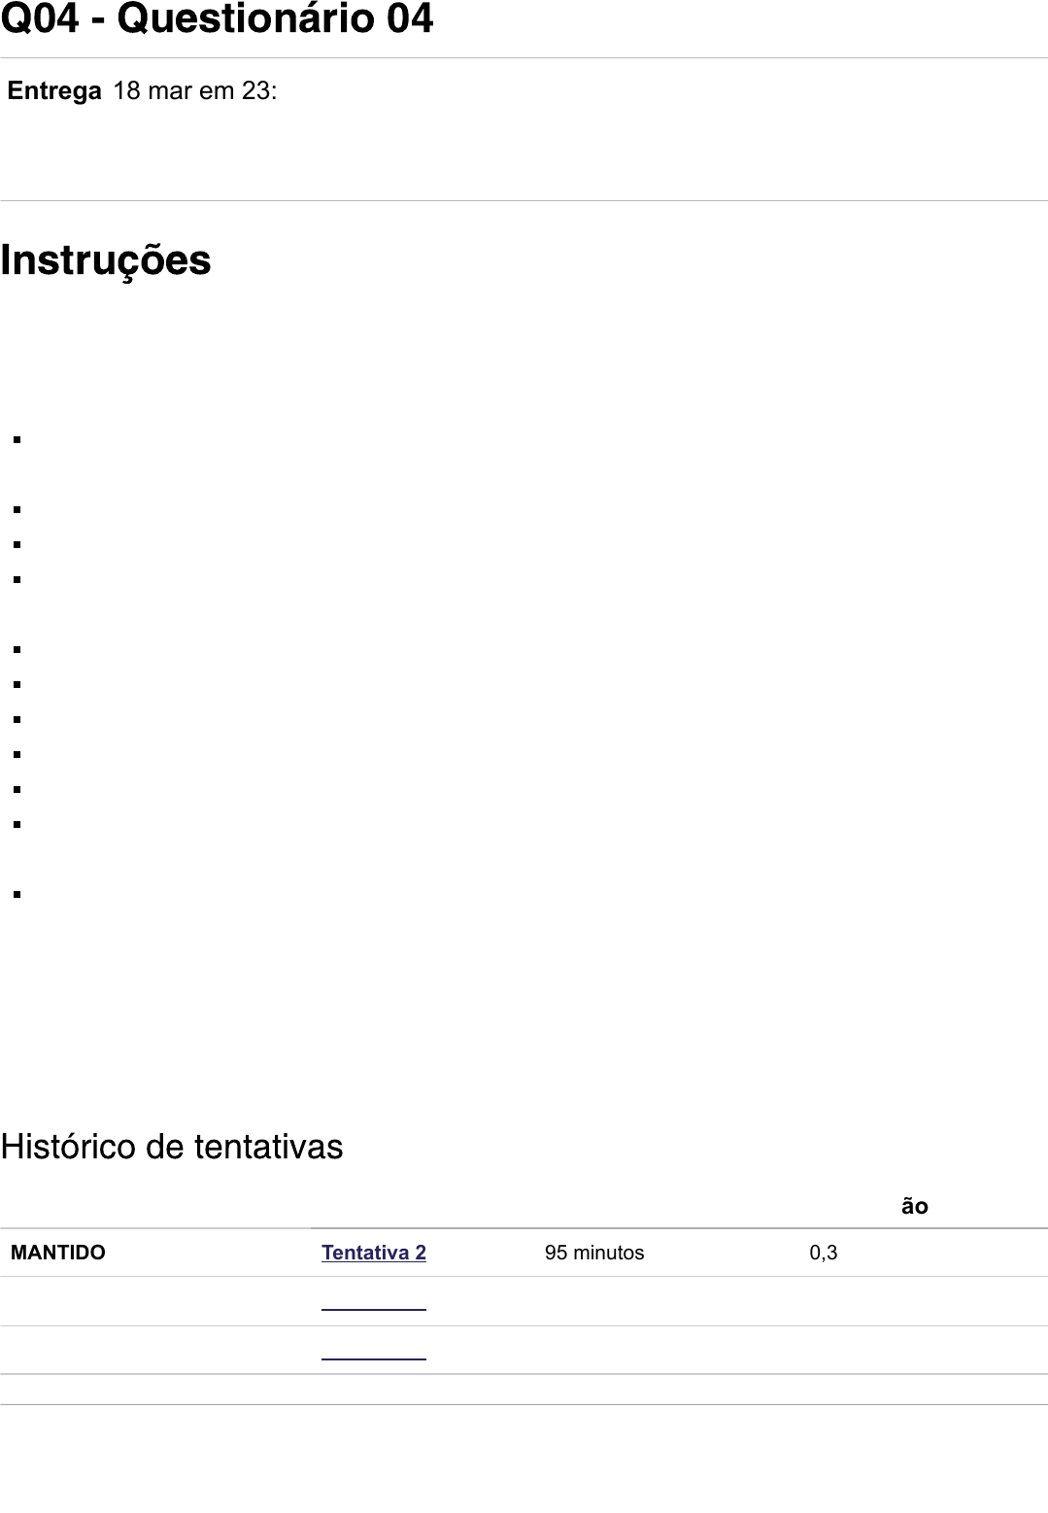The height and width of the screenshot is (1513, 1048).
Task: Click the second bullet marker in instructions
Action: (17, 509)
